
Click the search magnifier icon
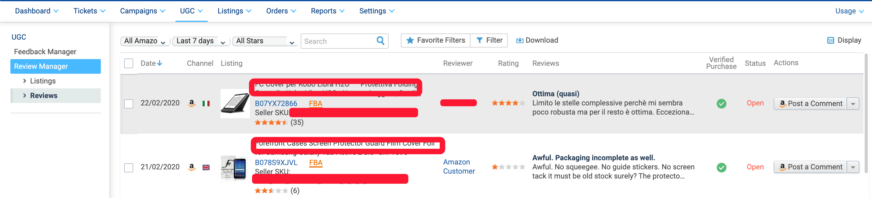coord(380,41)
